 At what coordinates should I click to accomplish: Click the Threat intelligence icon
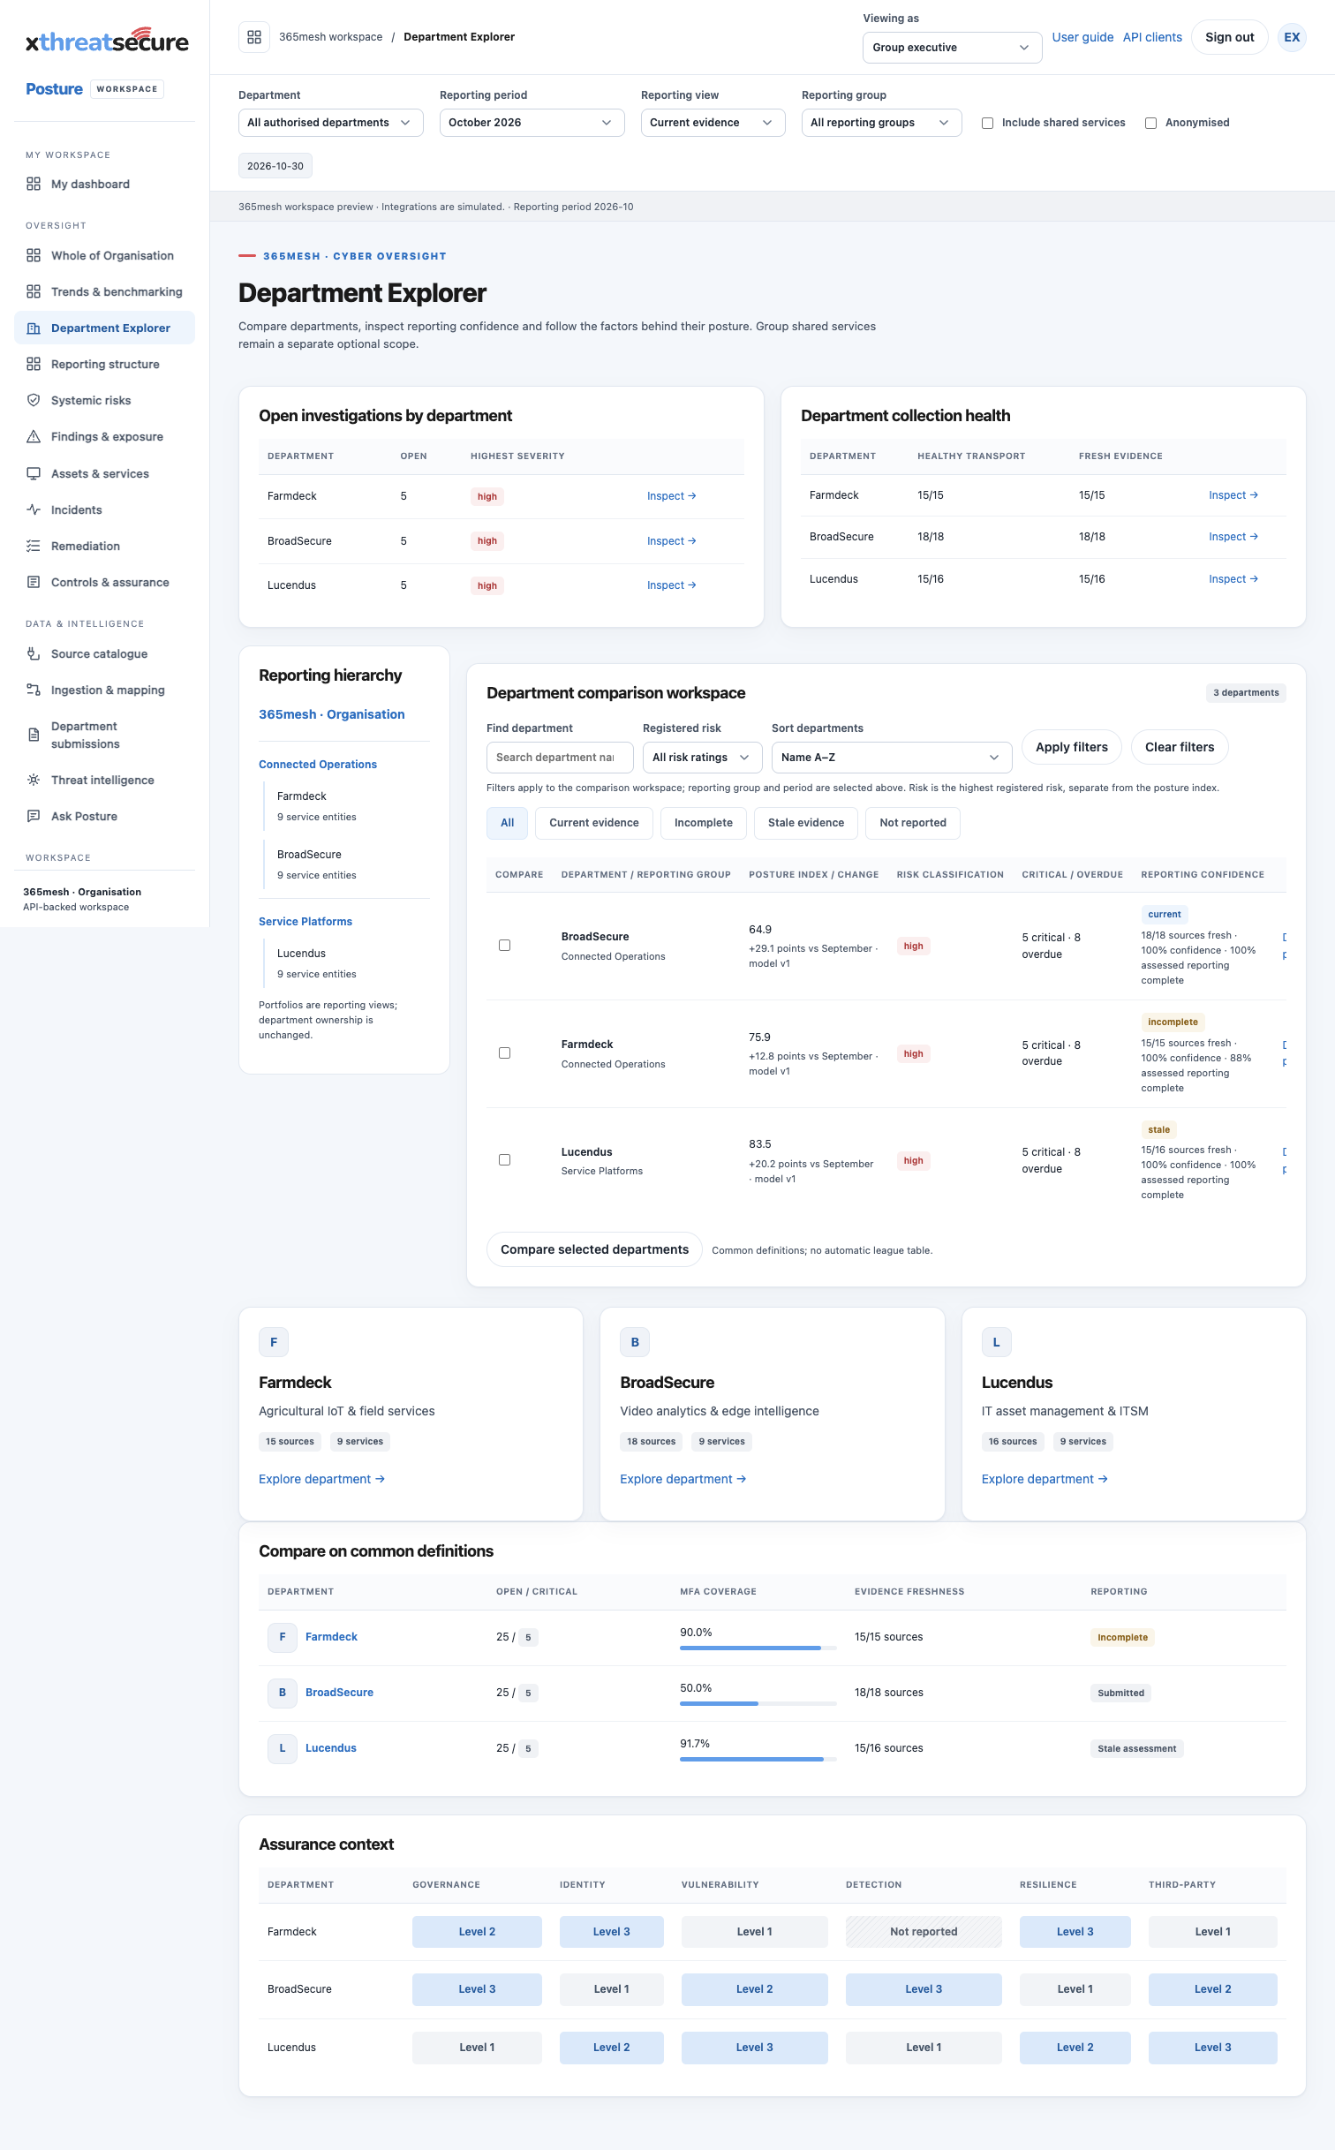pyautogui.click(x=34, y=780)
